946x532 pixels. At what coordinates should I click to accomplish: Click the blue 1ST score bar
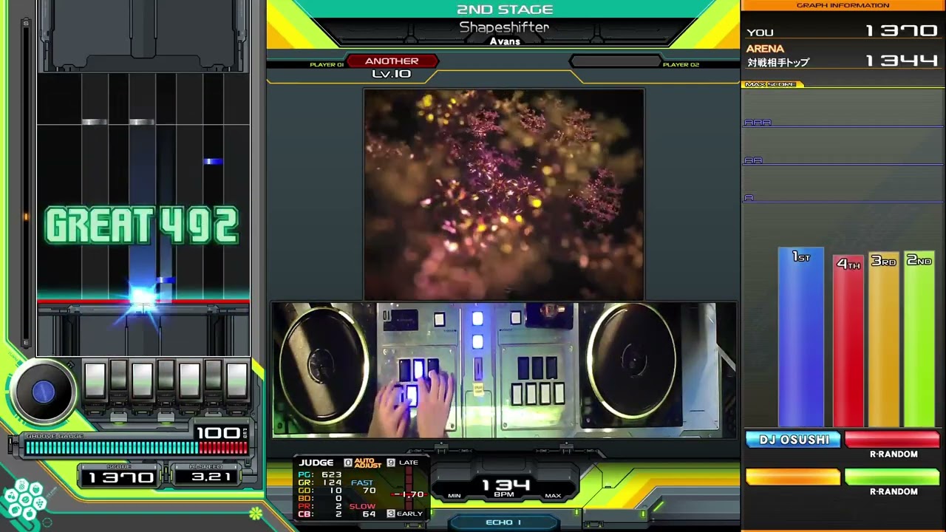pos(800,337)
